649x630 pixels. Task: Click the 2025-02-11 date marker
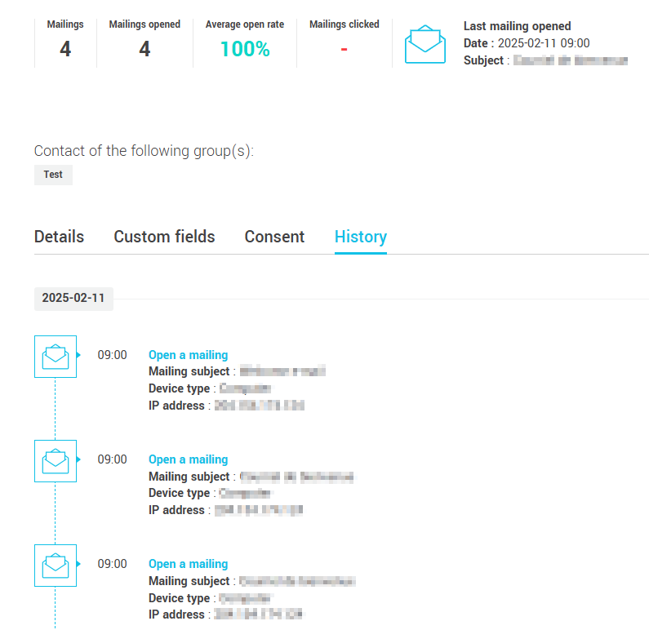73,298
